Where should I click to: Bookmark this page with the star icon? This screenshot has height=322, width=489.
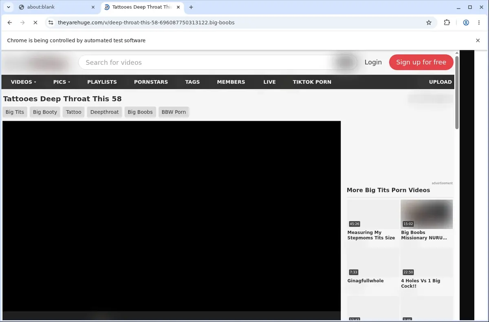click(429, 23)
